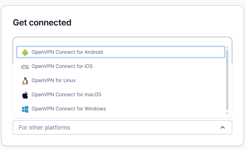The width and height of the screenshot is (246, 150).
Task: Pick the OpenVPN for Linux entry
Action: (x=53, y=80)
